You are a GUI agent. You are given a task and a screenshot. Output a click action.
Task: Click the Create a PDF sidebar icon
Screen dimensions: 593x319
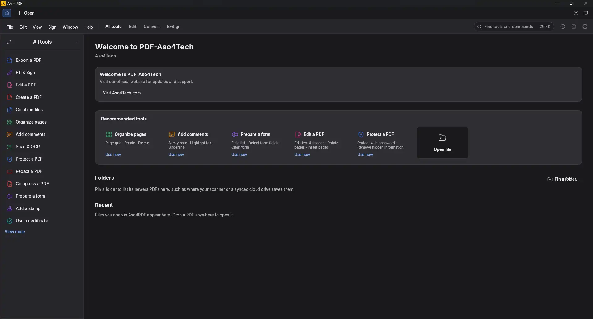tap(10, 97)
